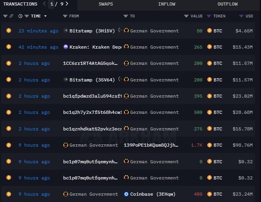261x202 pixels.
Task: Open address bc1qfpdwzd3alu594zsf
Action: pos(92,96)
